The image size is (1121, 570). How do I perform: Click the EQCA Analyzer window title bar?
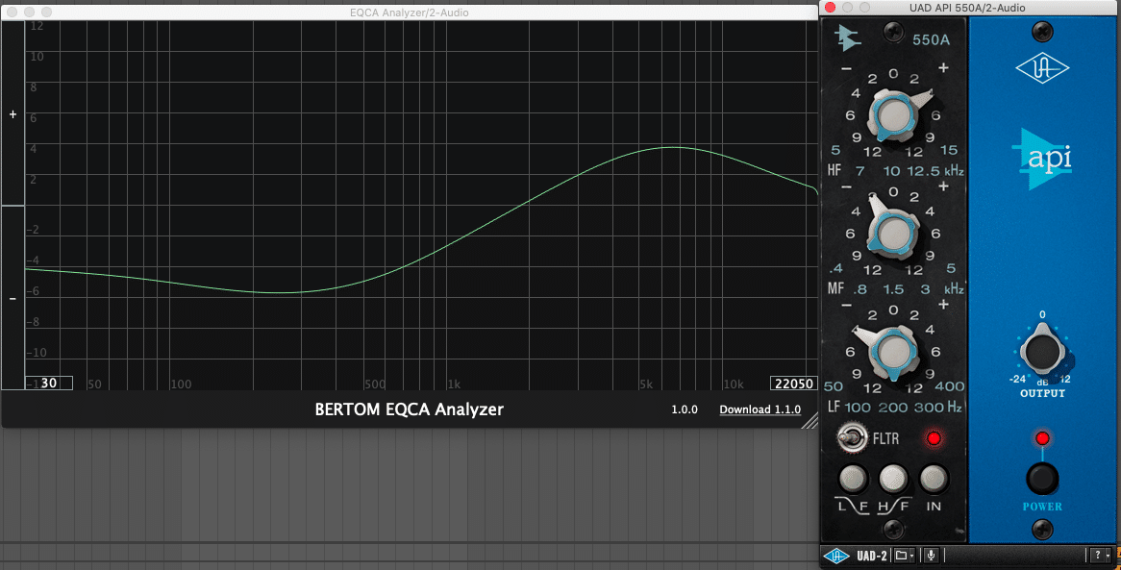point(409,12)
